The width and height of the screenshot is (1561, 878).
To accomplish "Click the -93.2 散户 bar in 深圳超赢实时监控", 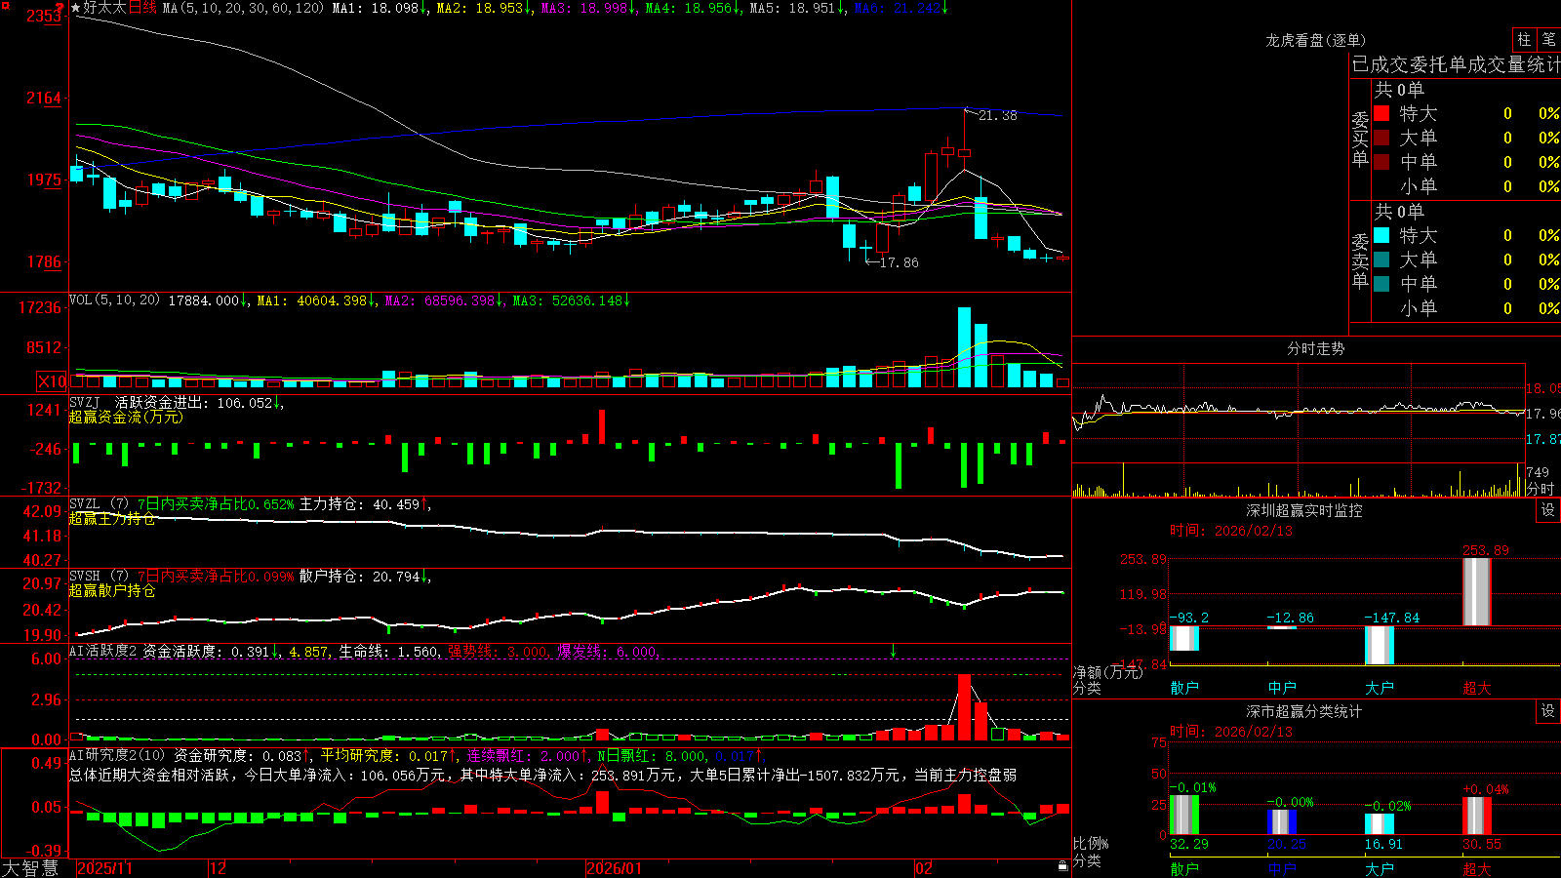I will click(x=1184, y=638).
